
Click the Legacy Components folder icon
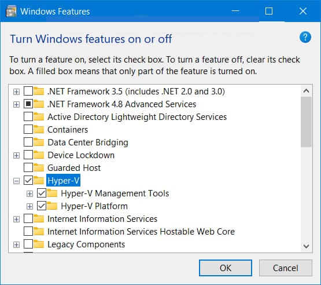[39, 244]
